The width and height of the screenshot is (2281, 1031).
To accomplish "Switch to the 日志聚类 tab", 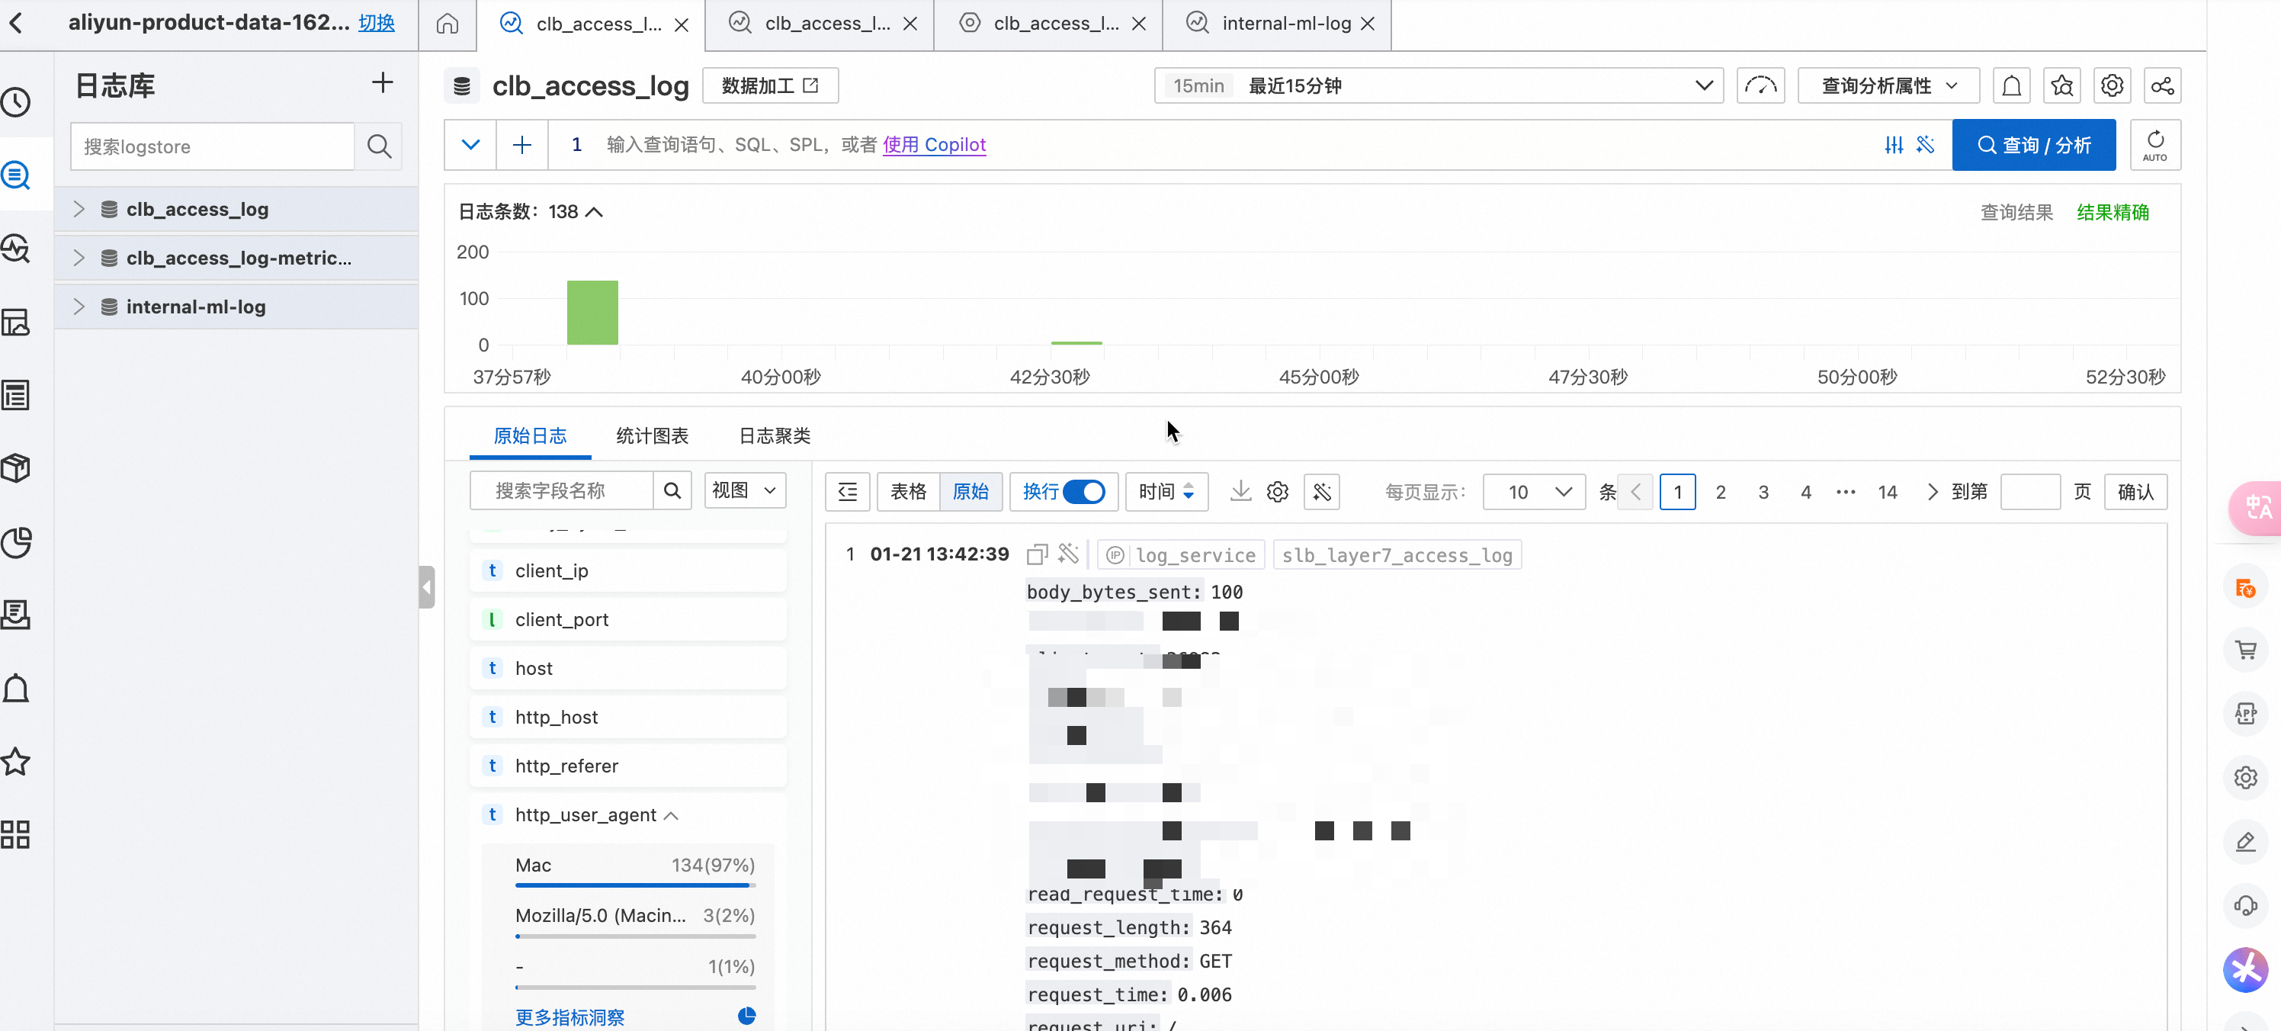I will click(x=774, y=435).
